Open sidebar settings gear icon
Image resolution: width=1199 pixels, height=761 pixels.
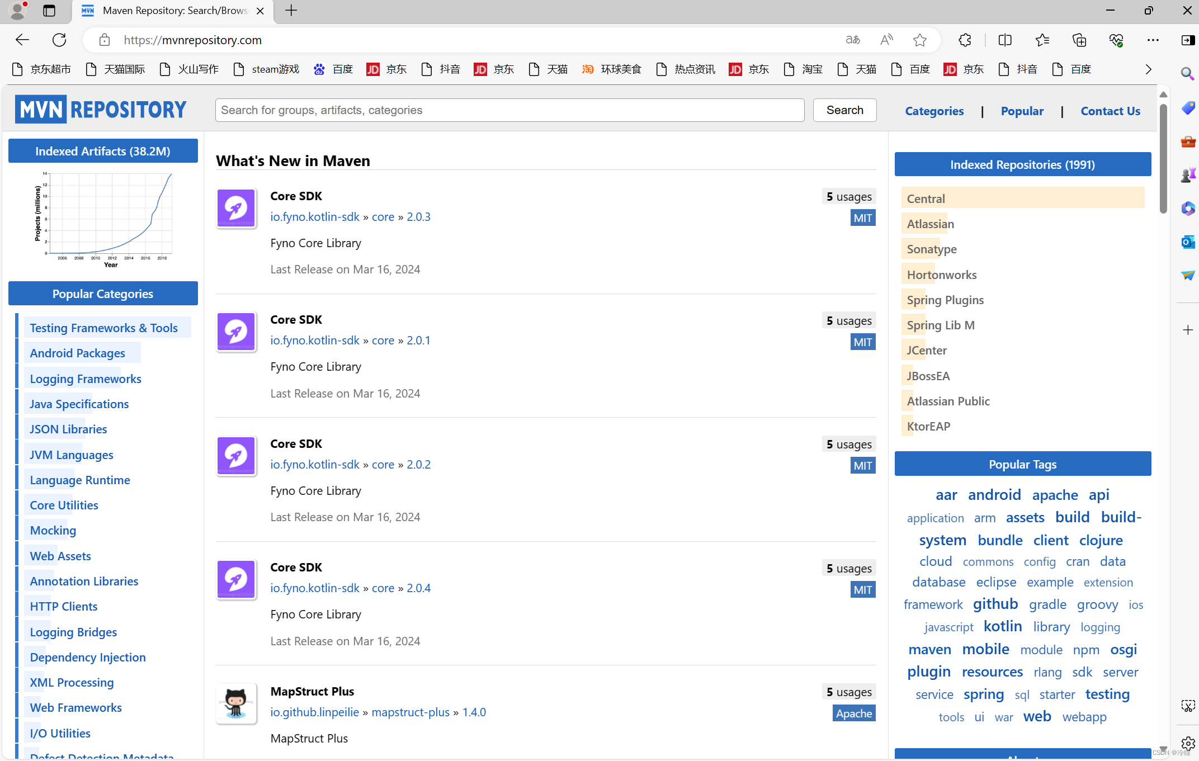click(1188, 743)
